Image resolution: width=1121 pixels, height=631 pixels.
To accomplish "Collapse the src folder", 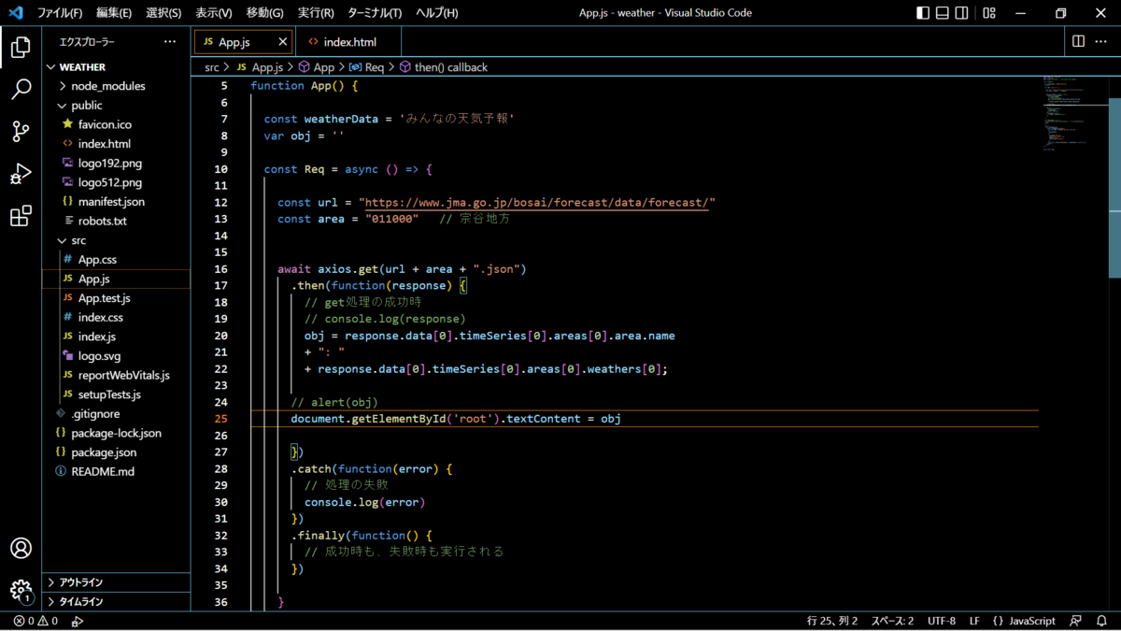I will (116, 240).
